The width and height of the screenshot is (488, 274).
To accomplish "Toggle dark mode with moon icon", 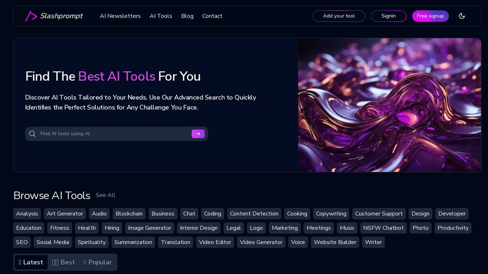I will tap(462, 16).
